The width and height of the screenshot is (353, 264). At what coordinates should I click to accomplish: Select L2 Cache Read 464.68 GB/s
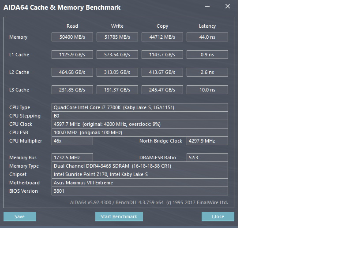pos(72,72)
